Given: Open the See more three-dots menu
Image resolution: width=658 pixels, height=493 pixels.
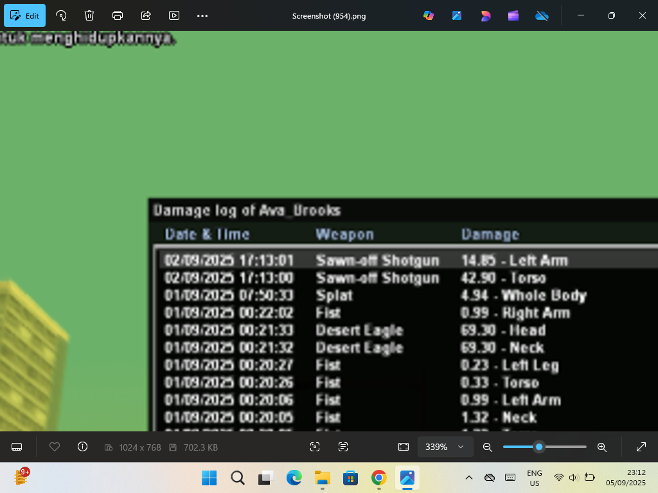Looking at the screenshot, I should click(x=202, y=15).
